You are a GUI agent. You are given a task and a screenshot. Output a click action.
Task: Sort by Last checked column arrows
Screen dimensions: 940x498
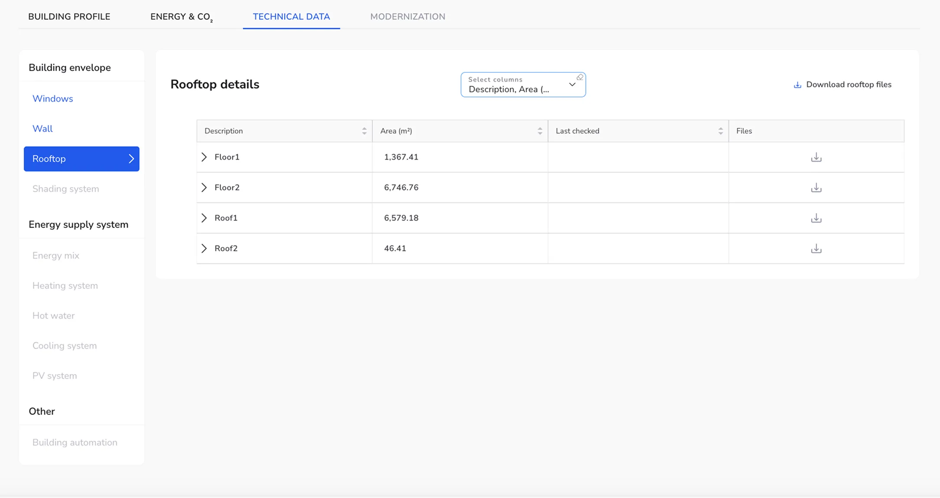click(x=720, y=131)
